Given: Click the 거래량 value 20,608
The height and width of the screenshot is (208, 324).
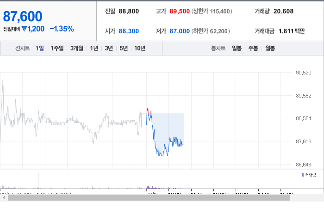Looking at the screenshot, I should coord(283,11).
